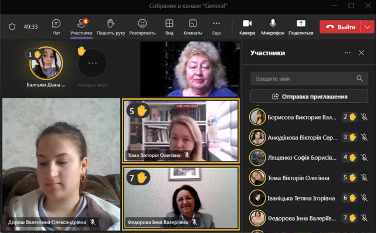This screenshot has height=233, width=377.
Task: Close the Участники side panel
Action: point(361,53)
